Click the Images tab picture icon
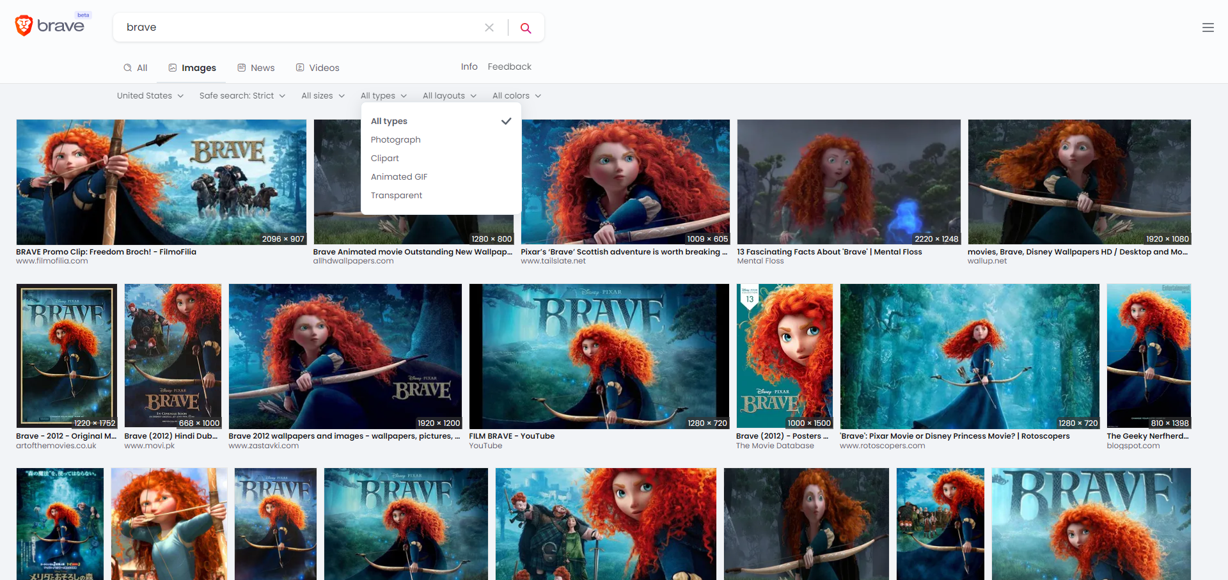Image resolution: width=1228 pixels, height=580 pixels. [x=173, y=68]
